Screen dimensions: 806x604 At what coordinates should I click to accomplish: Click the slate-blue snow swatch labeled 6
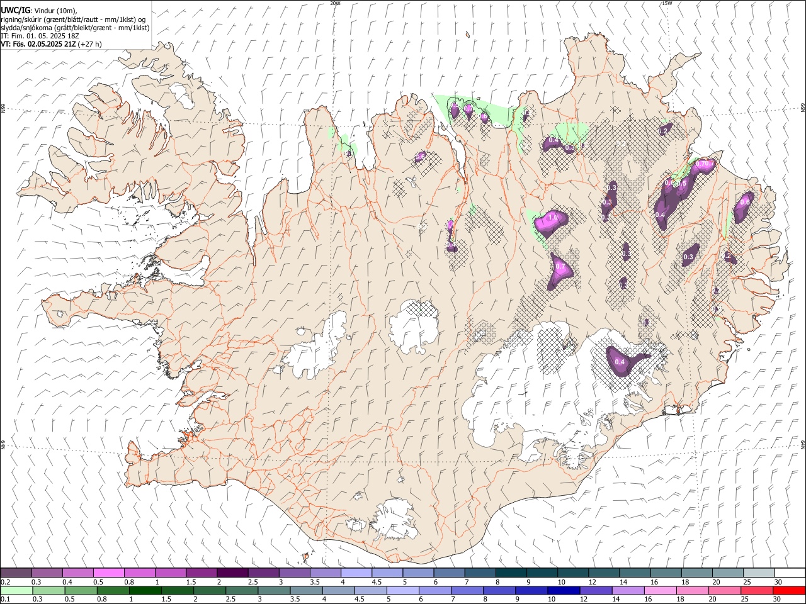coord(450,573)
